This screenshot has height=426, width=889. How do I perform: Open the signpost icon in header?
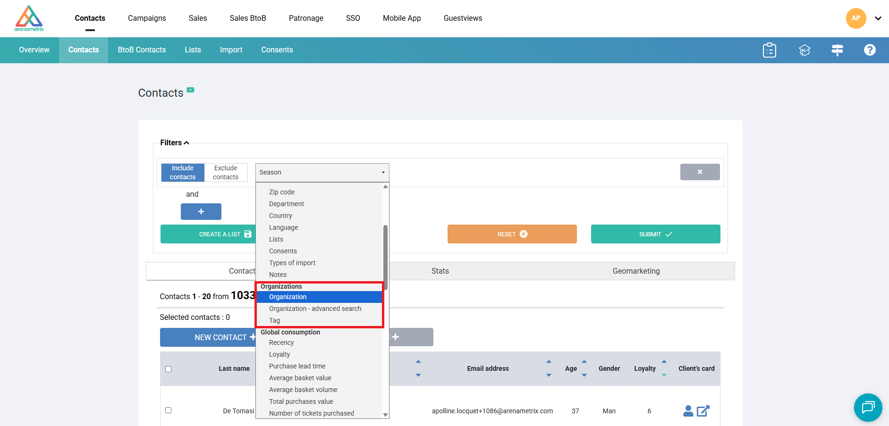click(x=837, y=50)
